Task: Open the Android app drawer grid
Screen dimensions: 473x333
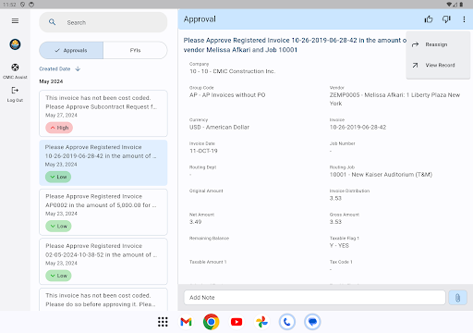Action: pos(163,322)
